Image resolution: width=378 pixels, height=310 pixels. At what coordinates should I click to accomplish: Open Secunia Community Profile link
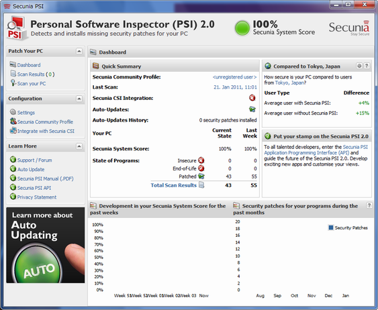click(x=45, y=122)
